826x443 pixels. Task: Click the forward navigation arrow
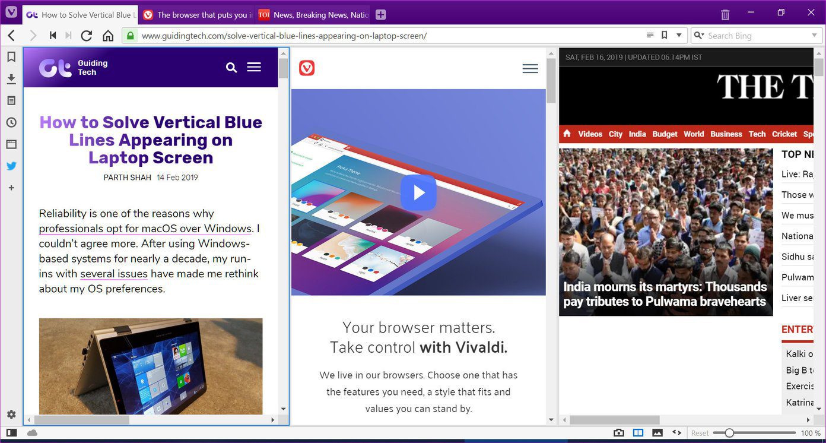click(33, 36)
